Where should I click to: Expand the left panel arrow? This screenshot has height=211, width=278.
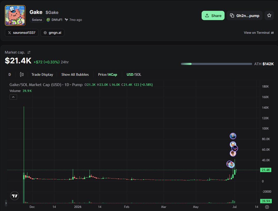[6, 203]
